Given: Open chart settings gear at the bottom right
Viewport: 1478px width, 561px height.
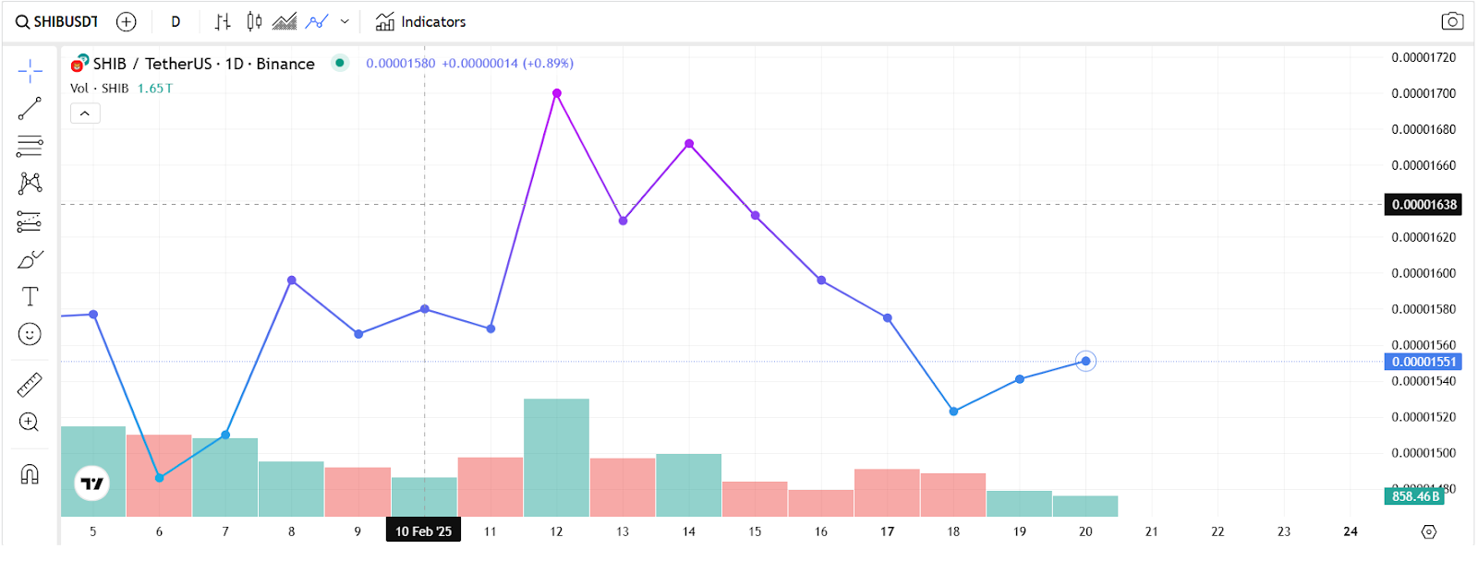Looking at the screenshot, I should pyautogui.click(x=1429, y=531).
